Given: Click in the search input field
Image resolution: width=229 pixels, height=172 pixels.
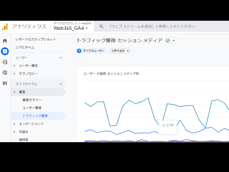Looking at the screenshot, I should (160, 26).
